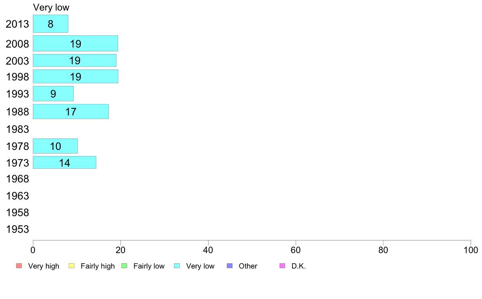Click the 40 tick label on x-axis
The height and width of the screenshot is (299, 482).
coord(208,250)
